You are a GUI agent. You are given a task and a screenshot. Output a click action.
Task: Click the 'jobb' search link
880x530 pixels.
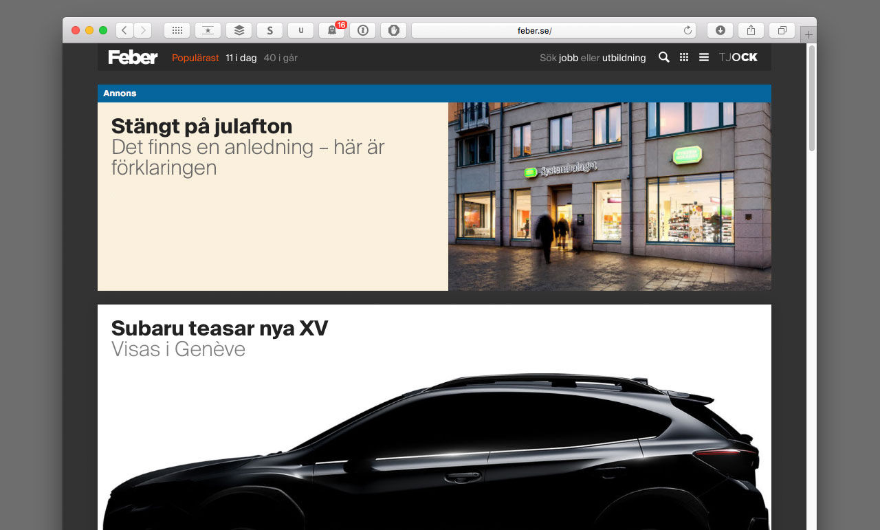click(569, 58)
